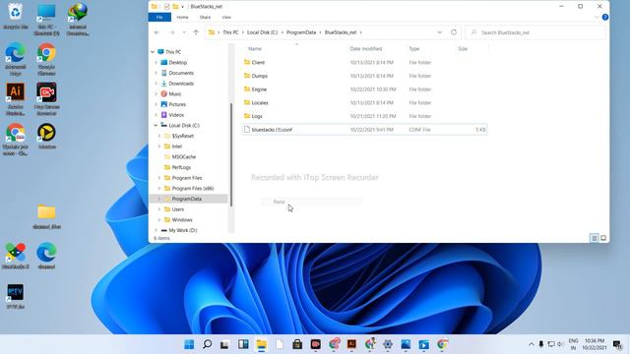The height and width of the screenshot is (354, 630).
Task: Switch to large icons view layout
Action: 603,238
